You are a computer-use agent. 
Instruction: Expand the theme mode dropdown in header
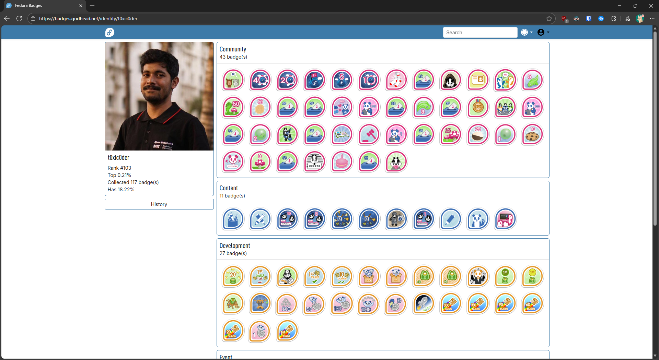point(527,32)
